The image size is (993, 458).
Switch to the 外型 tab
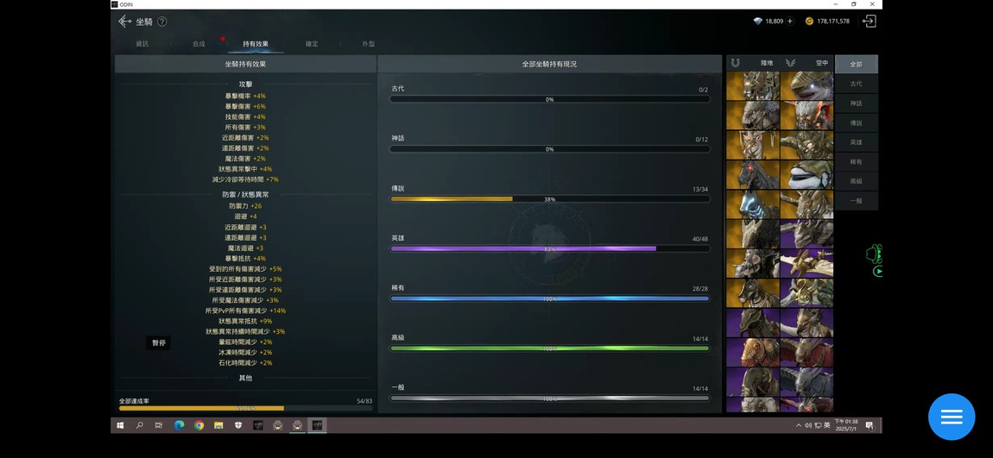pos(369,44)
